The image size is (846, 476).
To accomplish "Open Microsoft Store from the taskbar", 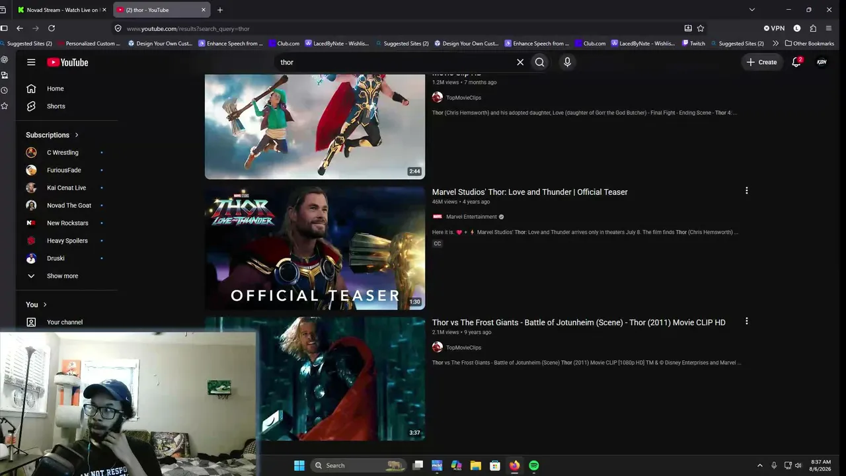I will pos(494,465).
